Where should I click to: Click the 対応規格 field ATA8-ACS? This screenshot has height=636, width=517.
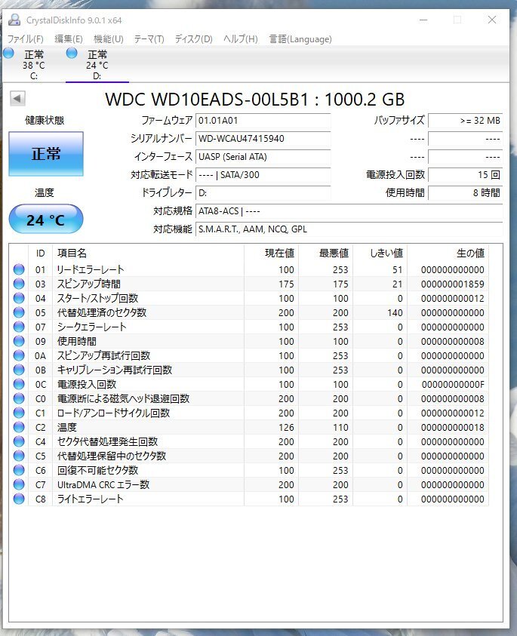(349, 211)
